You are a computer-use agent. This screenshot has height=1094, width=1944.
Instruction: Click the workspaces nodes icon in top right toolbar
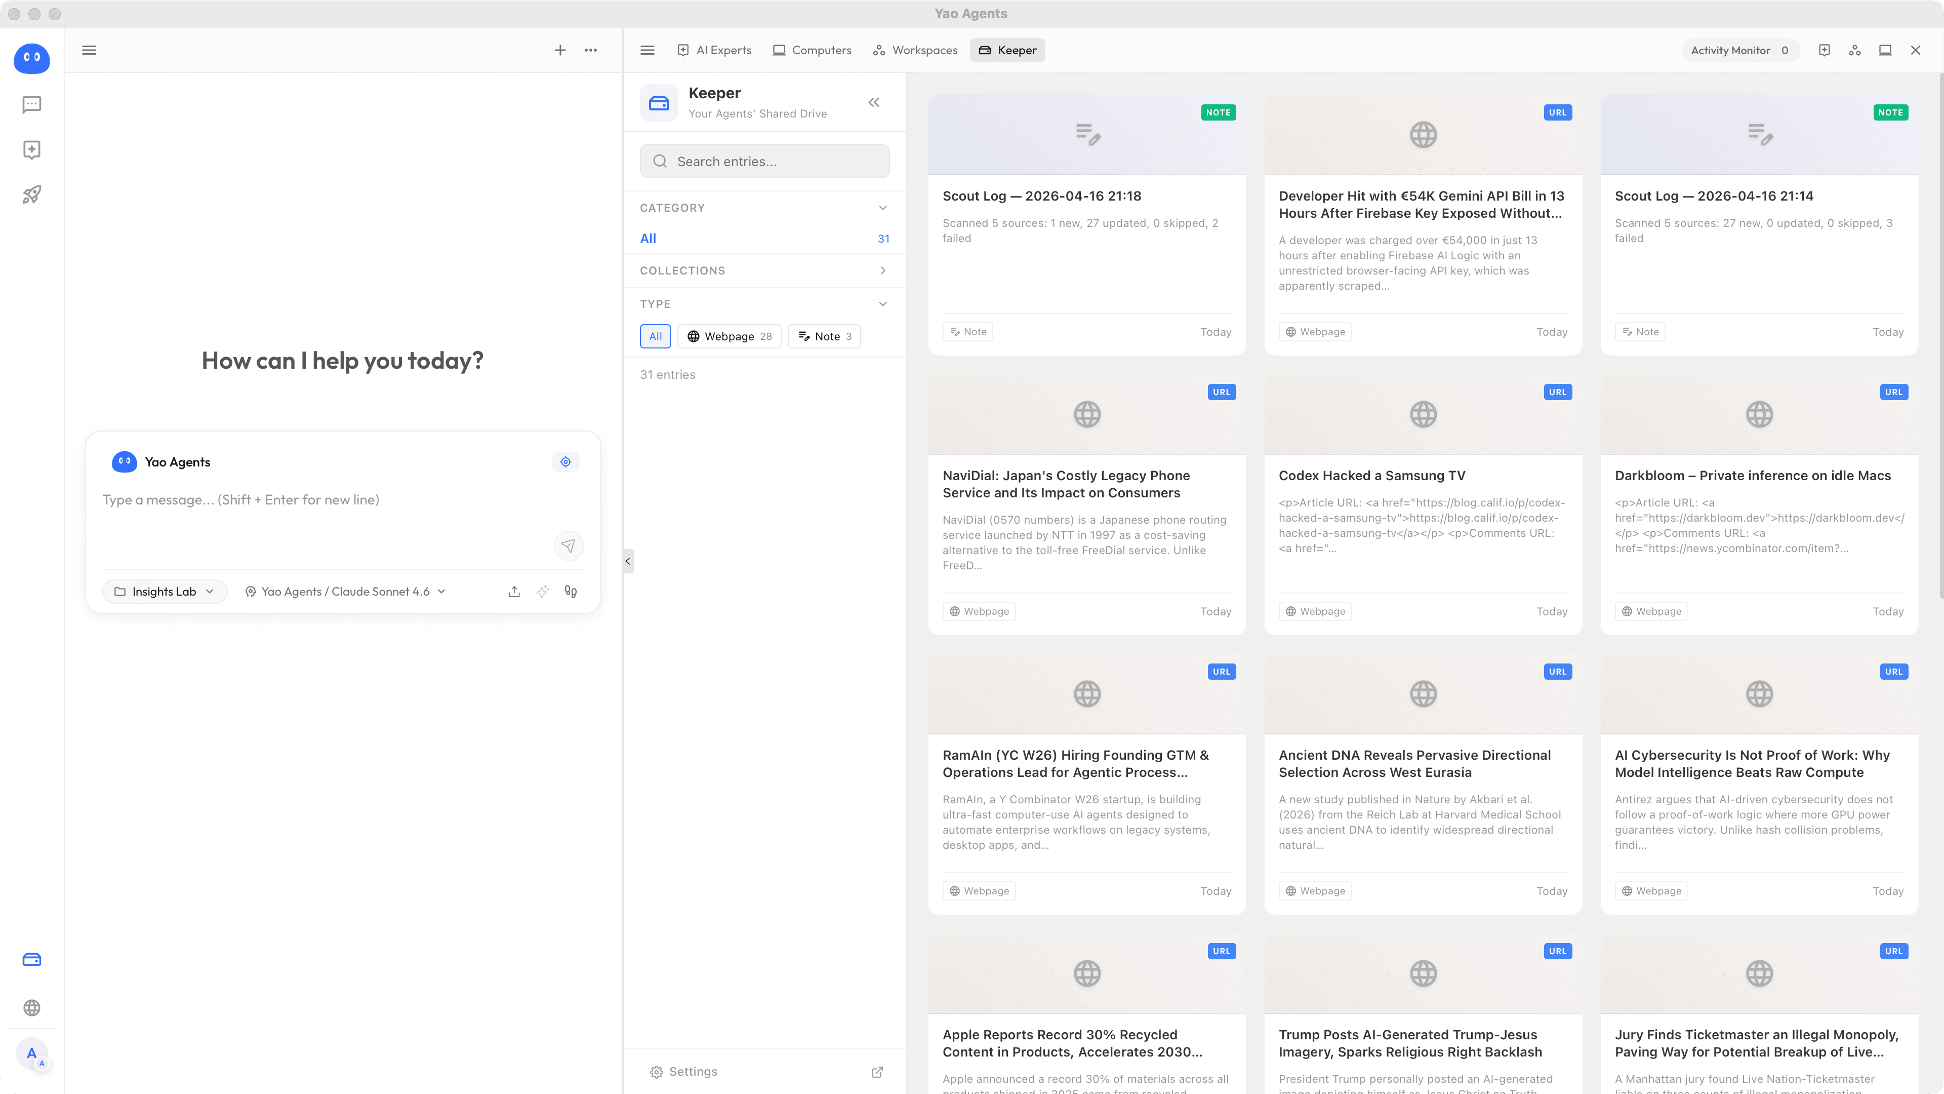tap(1855, 50)
